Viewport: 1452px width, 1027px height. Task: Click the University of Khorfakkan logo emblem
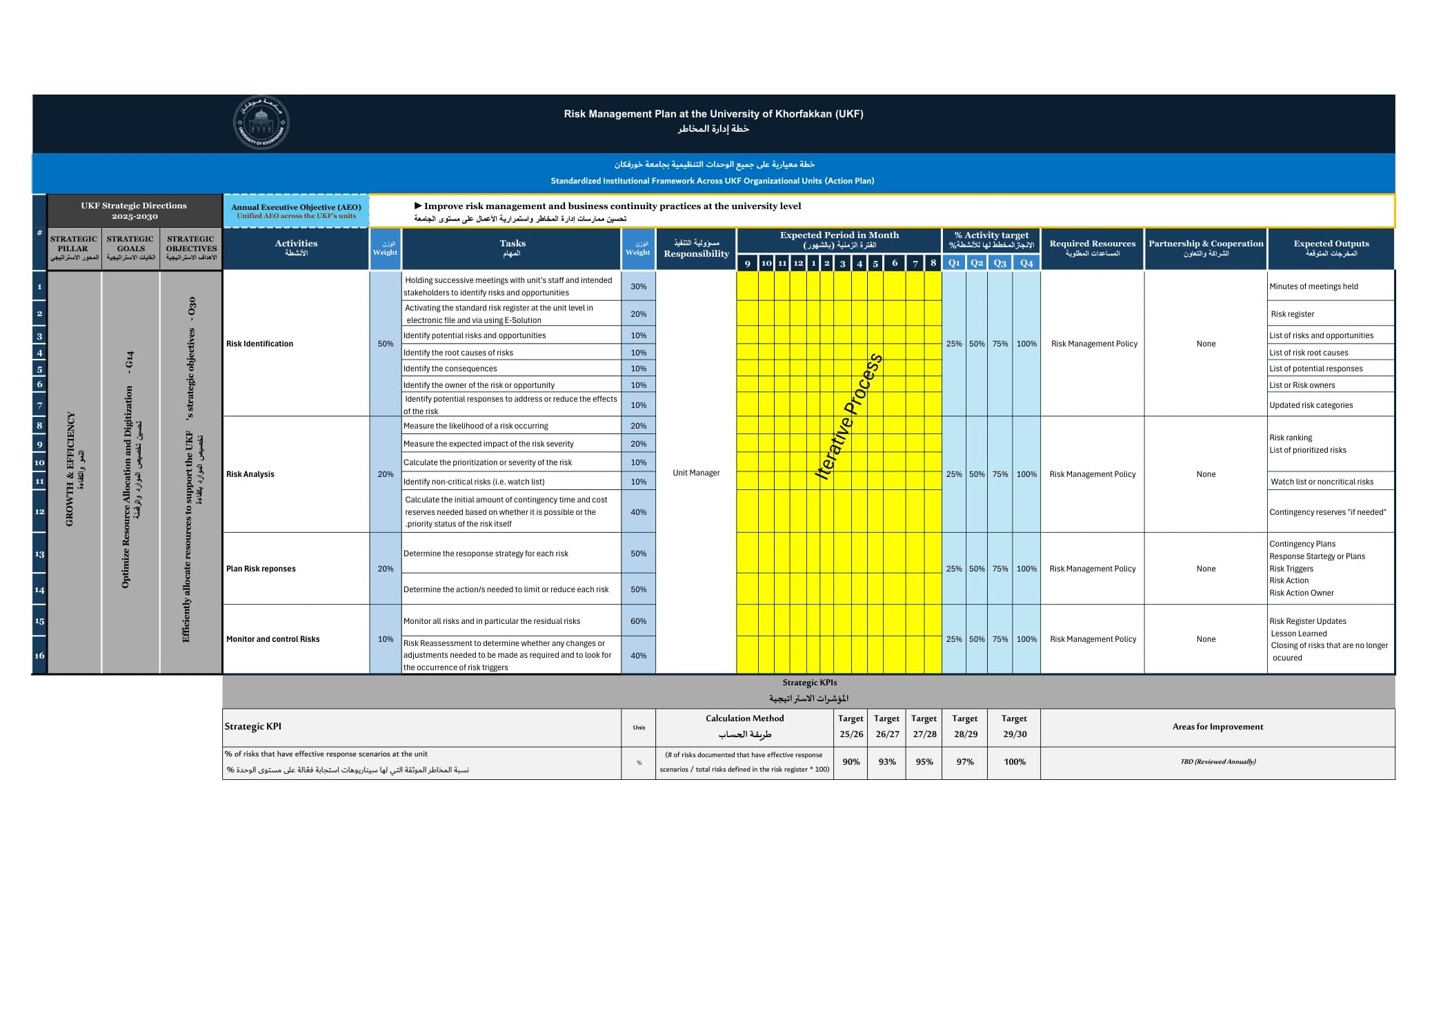click(x=261, y=123)
